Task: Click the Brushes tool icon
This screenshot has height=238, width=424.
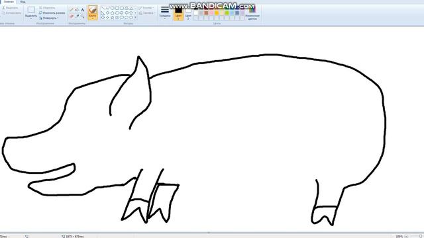Action: (x=93, y=10)
